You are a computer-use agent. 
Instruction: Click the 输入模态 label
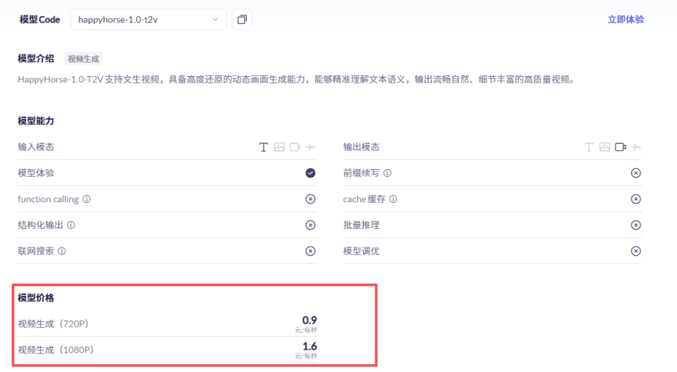point(36,147)
